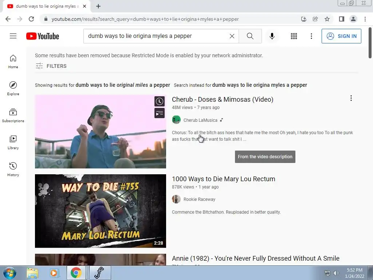Click the forward navigation arrow

[x=20, y=19]
